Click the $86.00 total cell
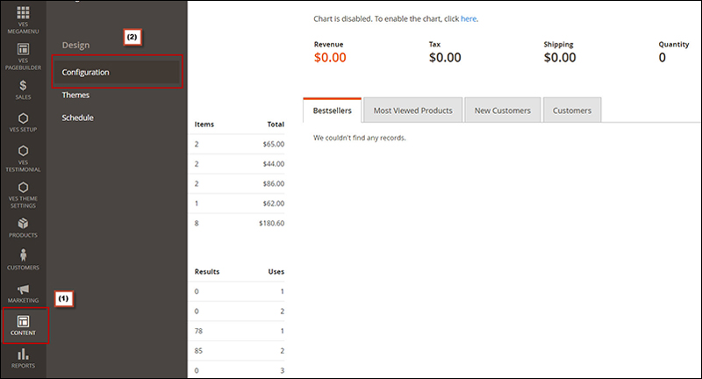 274,183
